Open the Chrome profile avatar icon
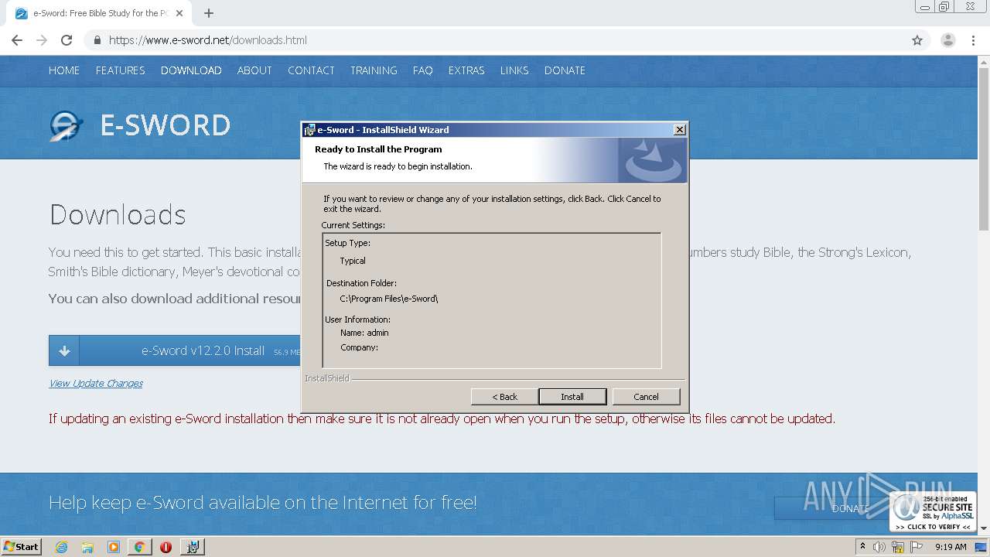 [x=948, y=40]
